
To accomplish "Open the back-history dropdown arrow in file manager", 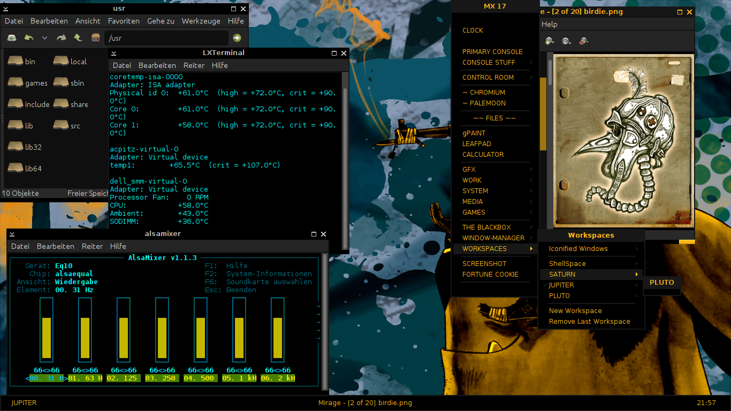I will pos(44,38).
